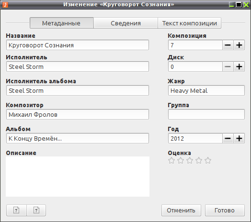Image resolution: width=251 pixels, height=222 pixels.
Task: Click the Композитор field with Михаил Фролов
Action: pyautogui.click(x=78, y=114)
